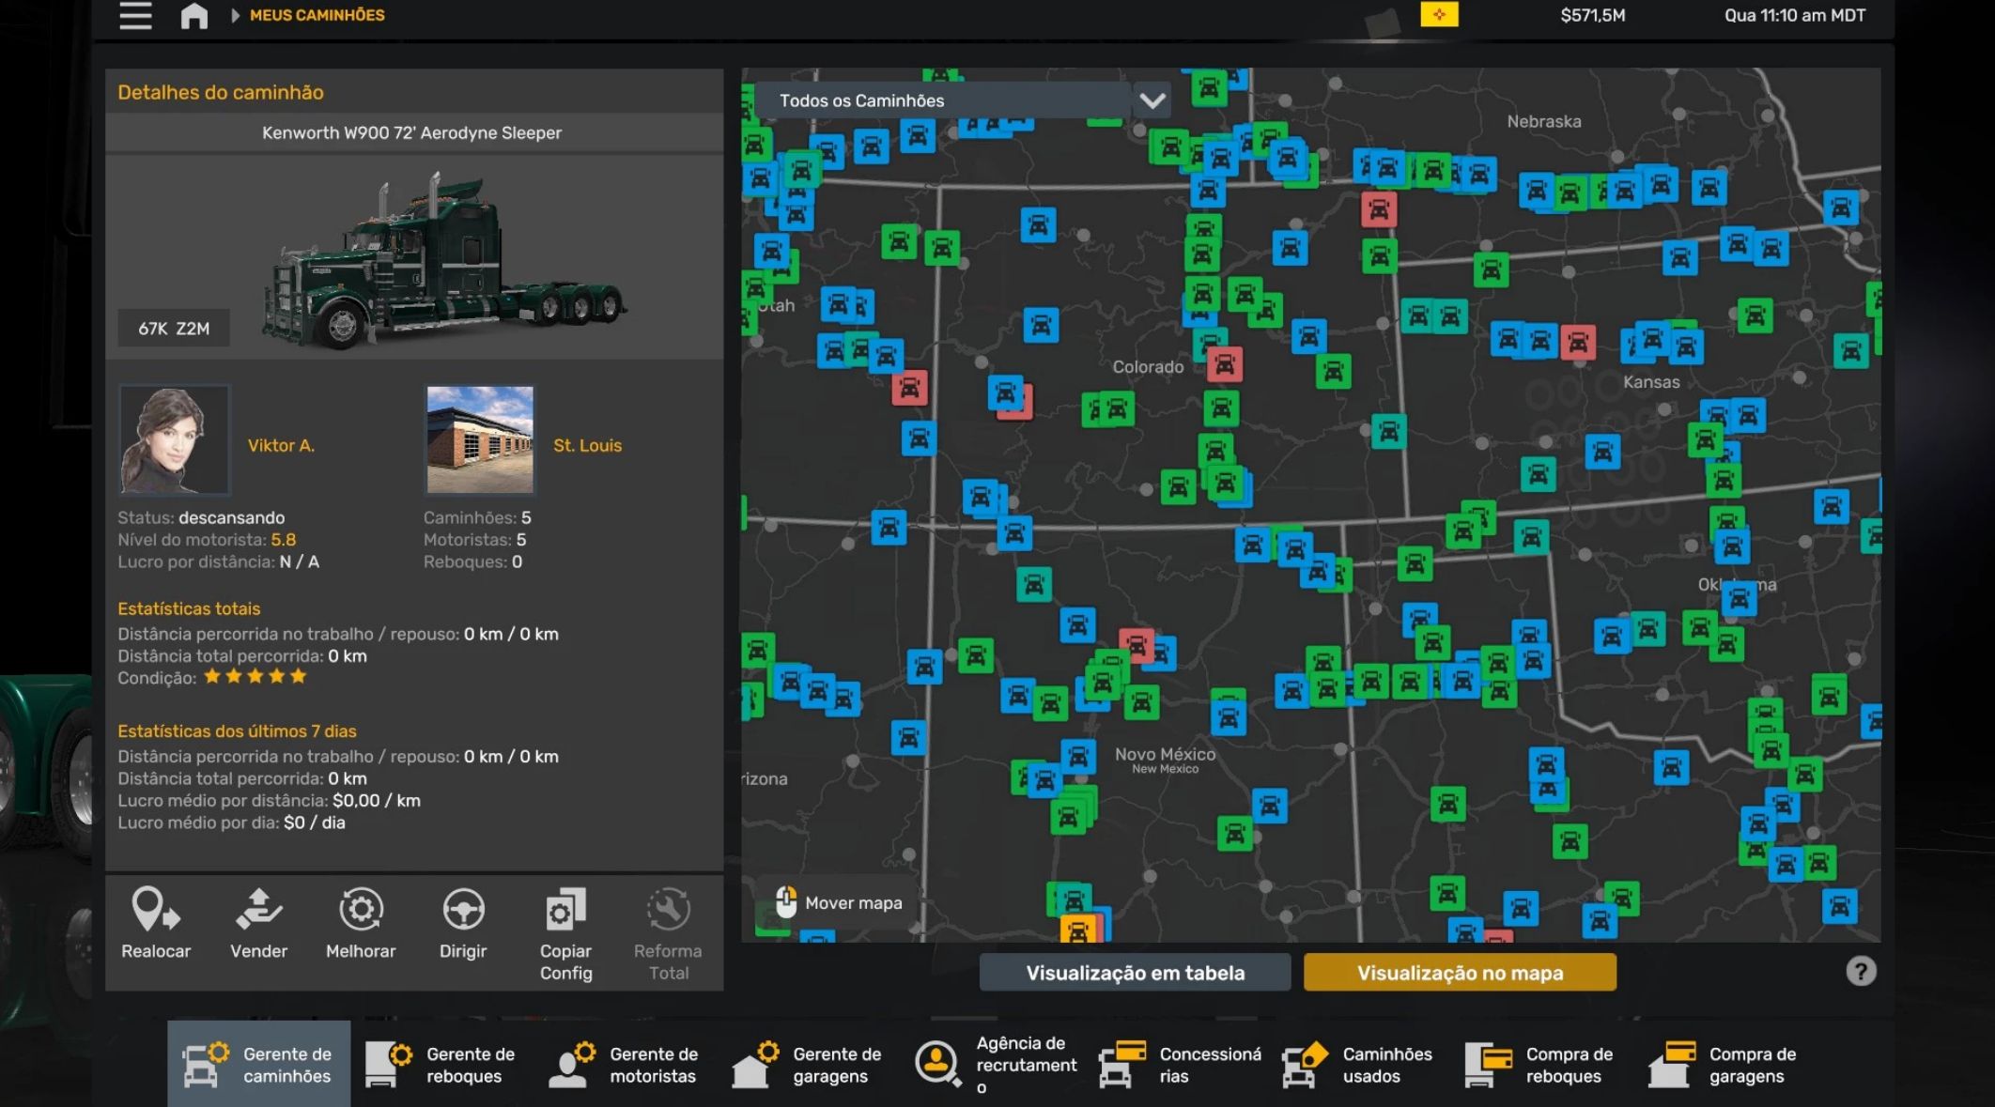The image size is (1995, 1107).
Task: Switch to Visualização em tabela
Action: 1135,973
